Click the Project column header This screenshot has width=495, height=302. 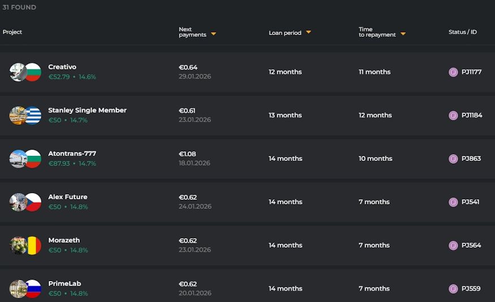pos(12,32)
